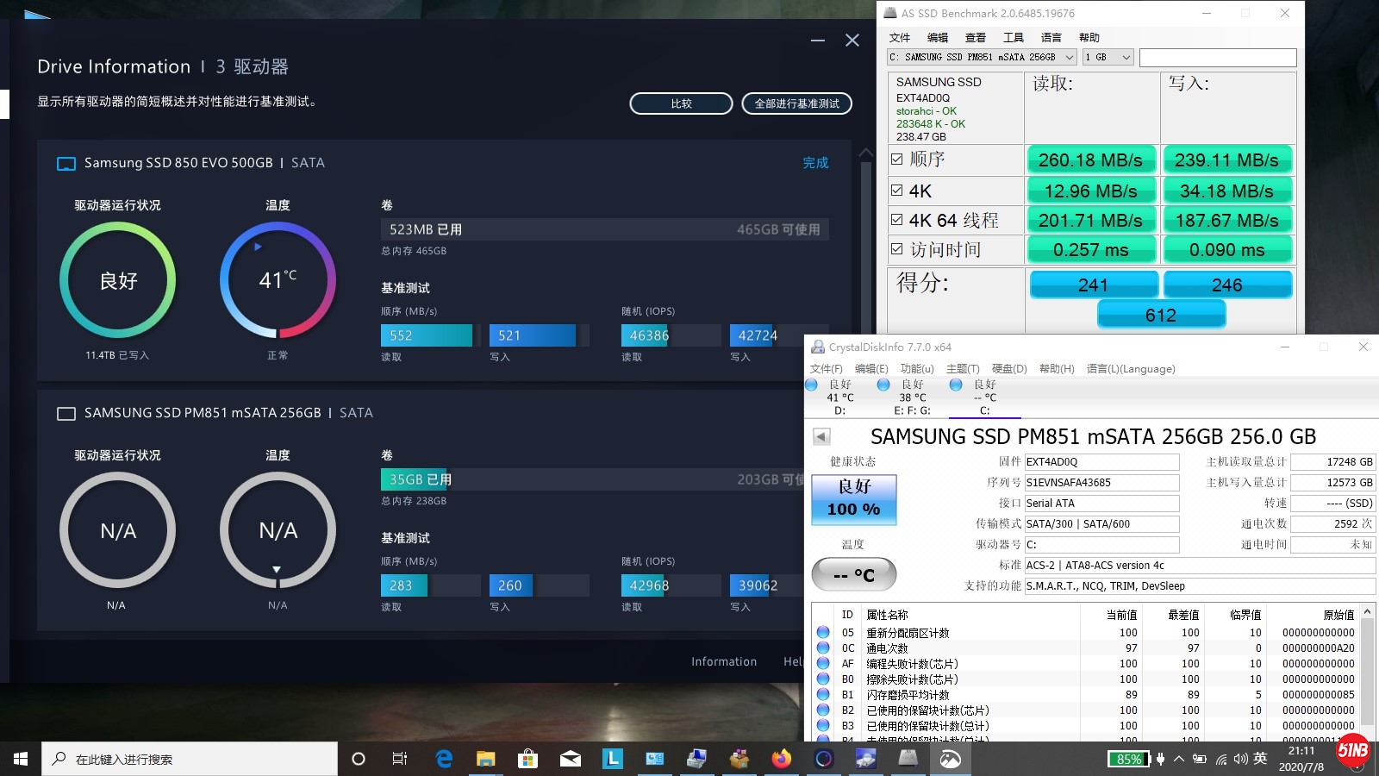This screenshot has width=1379, height=776.
Task: Launch Firefox from the taskbar
Action: [781, 759]
